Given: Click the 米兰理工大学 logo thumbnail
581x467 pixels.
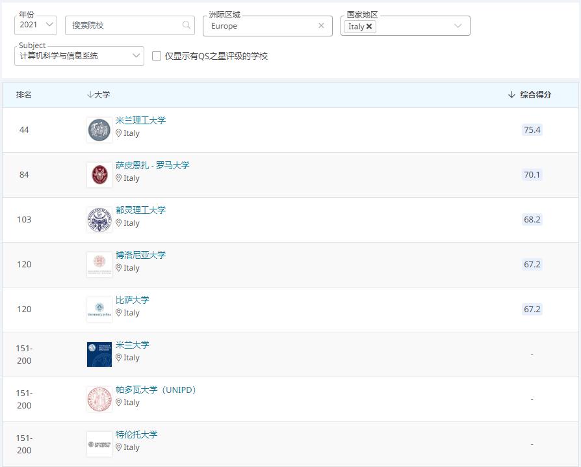Looking at the screenshot, I should (x=99, y=130).
